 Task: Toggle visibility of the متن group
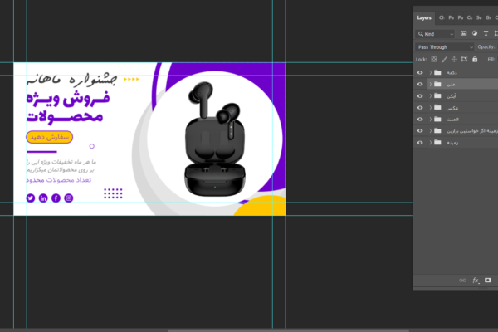[420, 84]
